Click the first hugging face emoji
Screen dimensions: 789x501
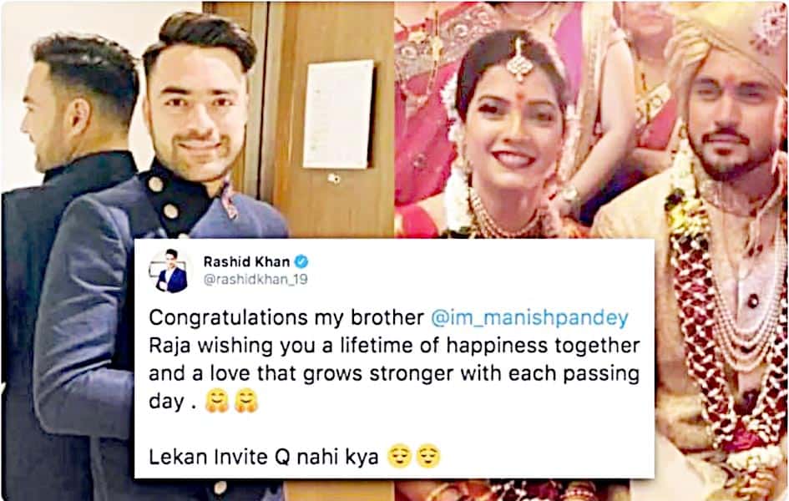(x=217, y=402)
